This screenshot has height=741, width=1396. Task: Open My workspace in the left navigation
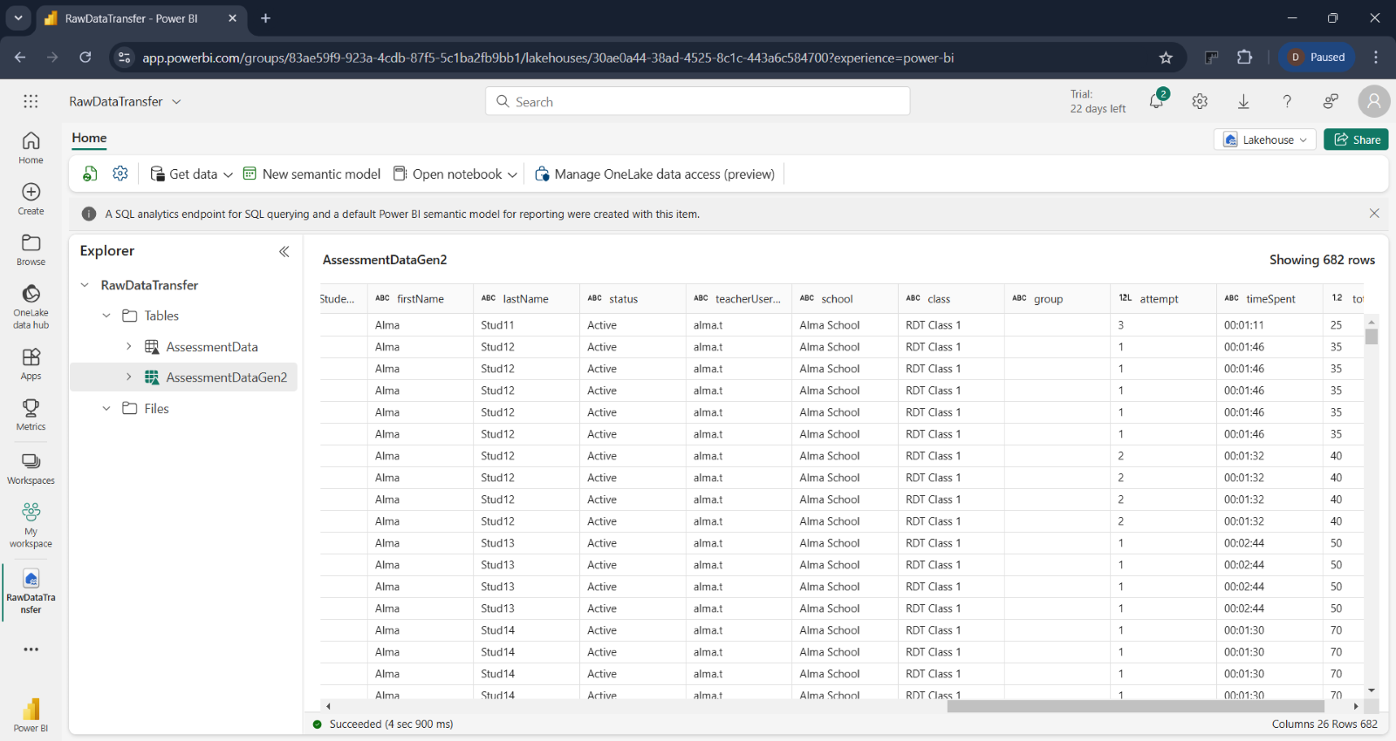[31, 525]
